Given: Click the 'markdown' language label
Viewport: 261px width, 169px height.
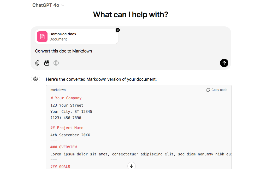Looking at the screenshot, I should (x=58, y=90).
